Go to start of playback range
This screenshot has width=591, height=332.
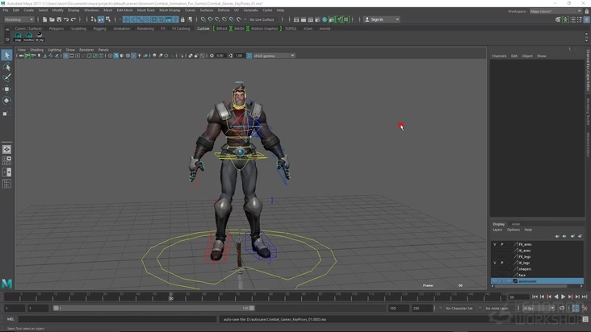534,297
